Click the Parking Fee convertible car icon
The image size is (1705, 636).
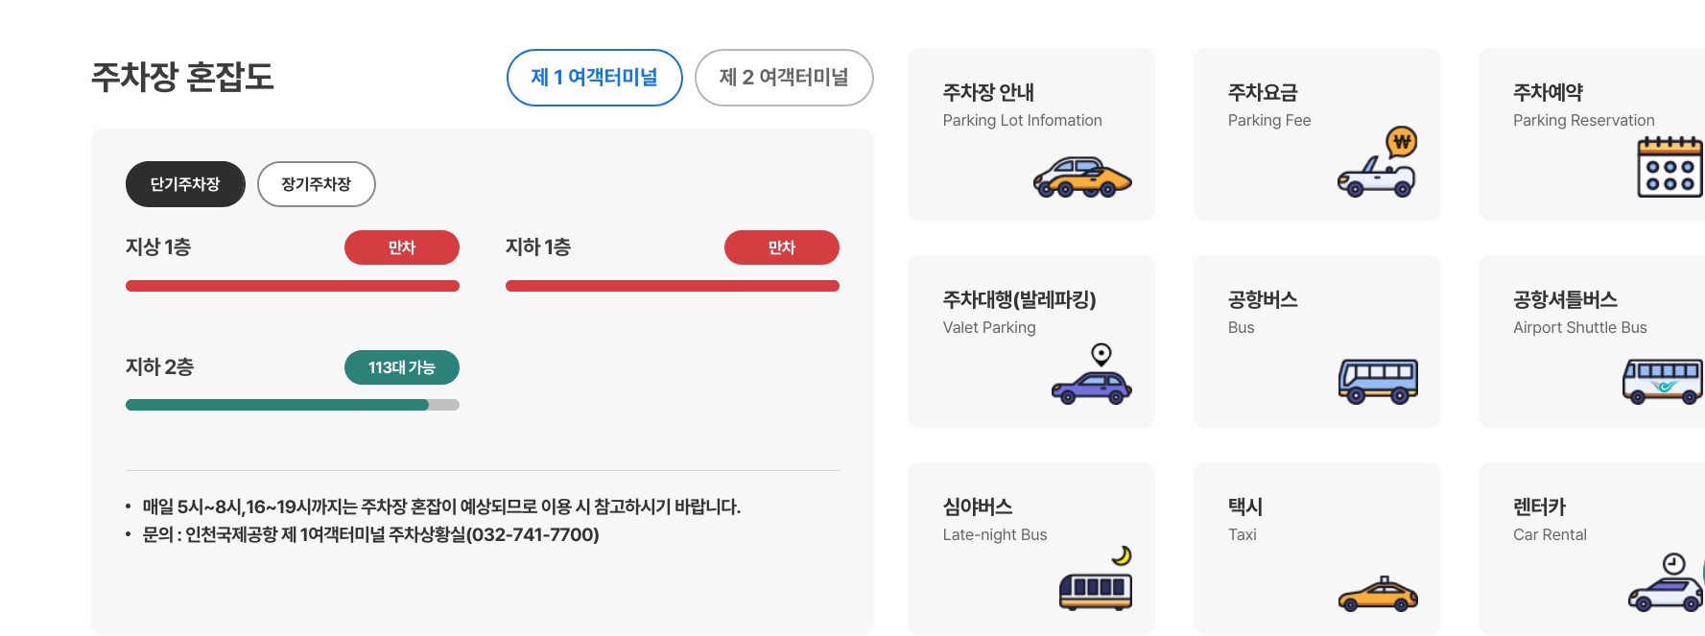(1378, 163)
